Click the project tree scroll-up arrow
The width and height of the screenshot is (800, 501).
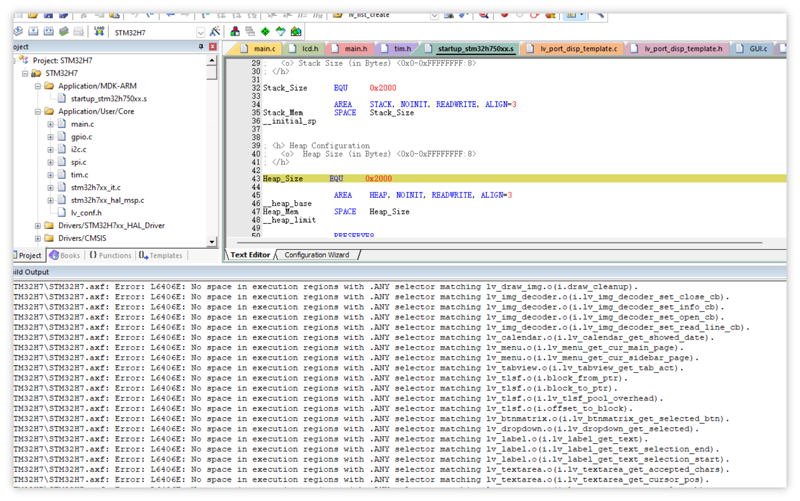click(212, 60)
